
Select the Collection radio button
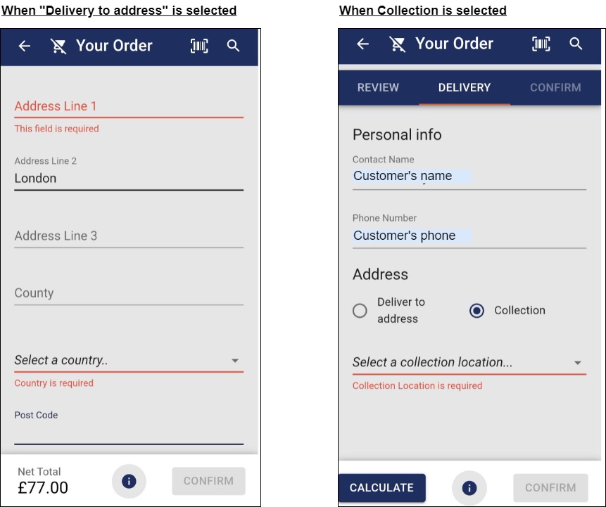coord(476,310)
